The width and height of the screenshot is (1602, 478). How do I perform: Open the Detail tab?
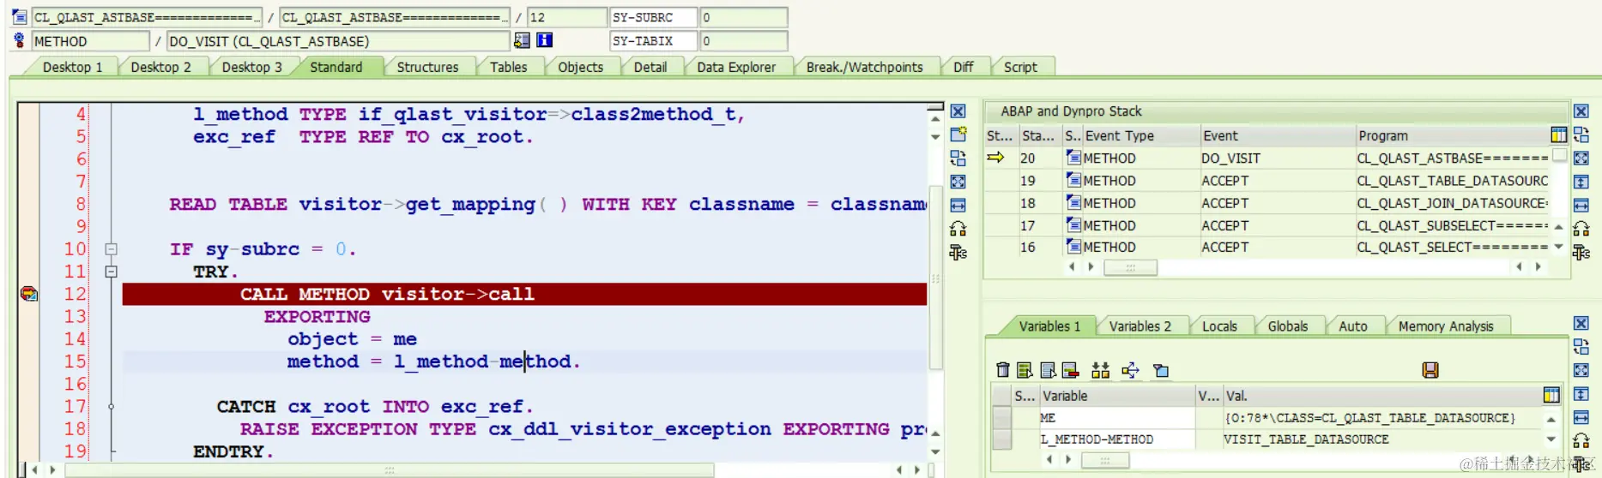tap(650, 67)
